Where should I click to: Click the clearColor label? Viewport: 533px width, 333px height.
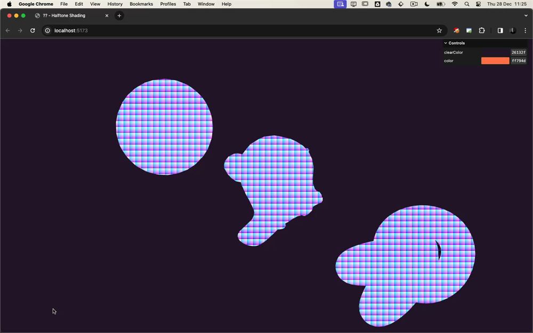(x=454, y=52)
